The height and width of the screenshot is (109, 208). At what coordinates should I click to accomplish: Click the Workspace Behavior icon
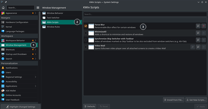point(3,40)
